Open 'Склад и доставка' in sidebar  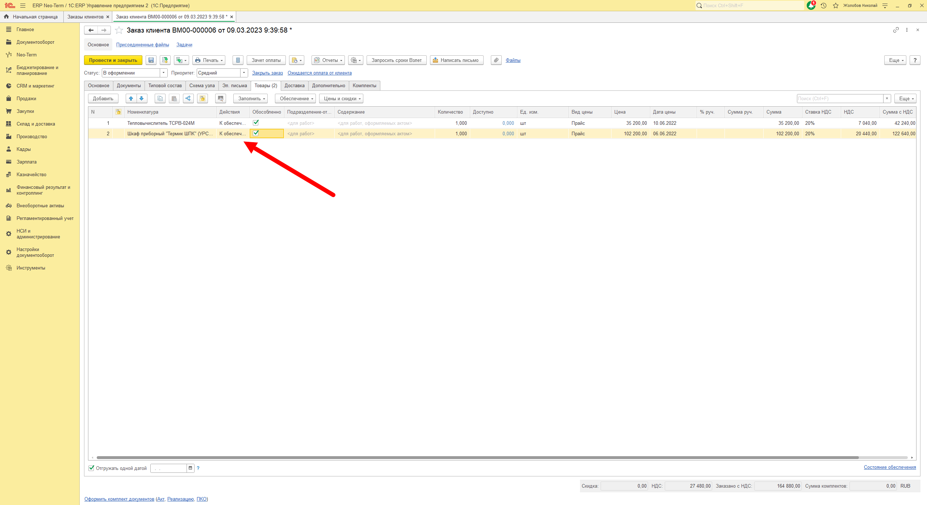click(x=36, y=124)
